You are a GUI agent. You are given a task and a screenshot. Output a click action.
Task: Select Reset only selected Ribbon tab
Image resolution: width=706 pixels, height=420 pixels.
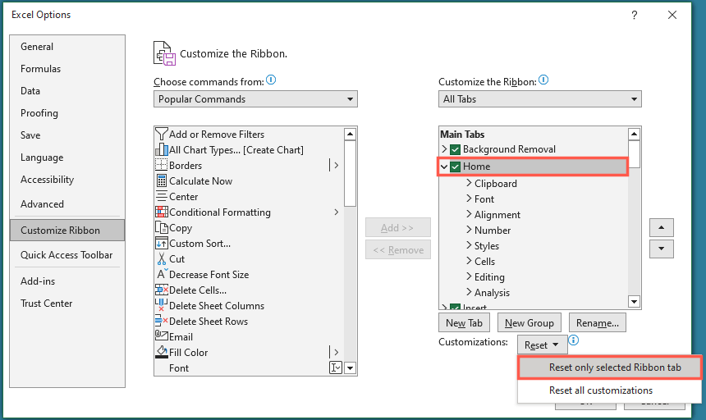pos(609,367)
